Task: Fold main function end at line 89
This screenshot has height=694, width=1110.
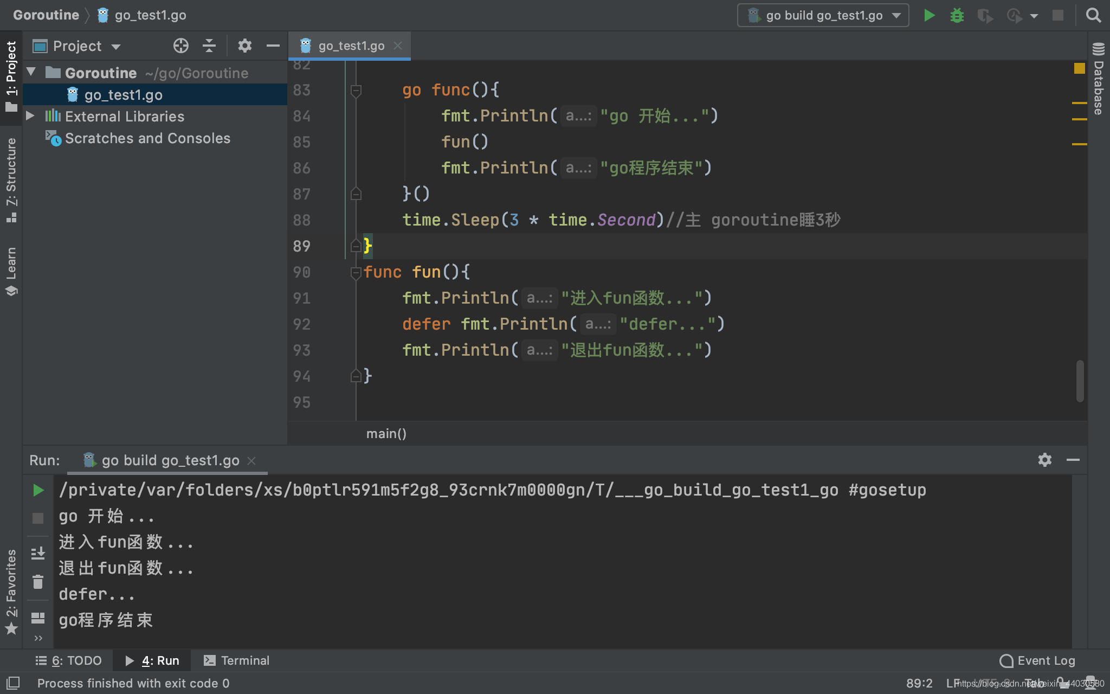Action: 356,246
